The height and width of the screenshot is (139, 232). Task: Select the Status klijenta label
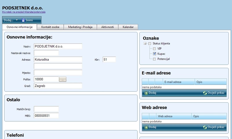click(x=161, y=44)
